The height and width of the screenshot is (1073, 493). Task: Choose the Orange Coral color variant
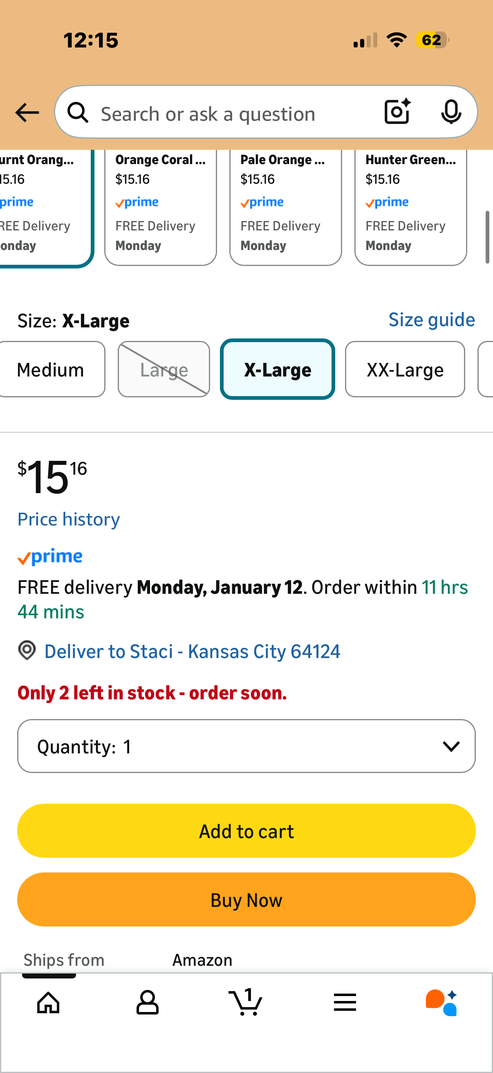160,206
